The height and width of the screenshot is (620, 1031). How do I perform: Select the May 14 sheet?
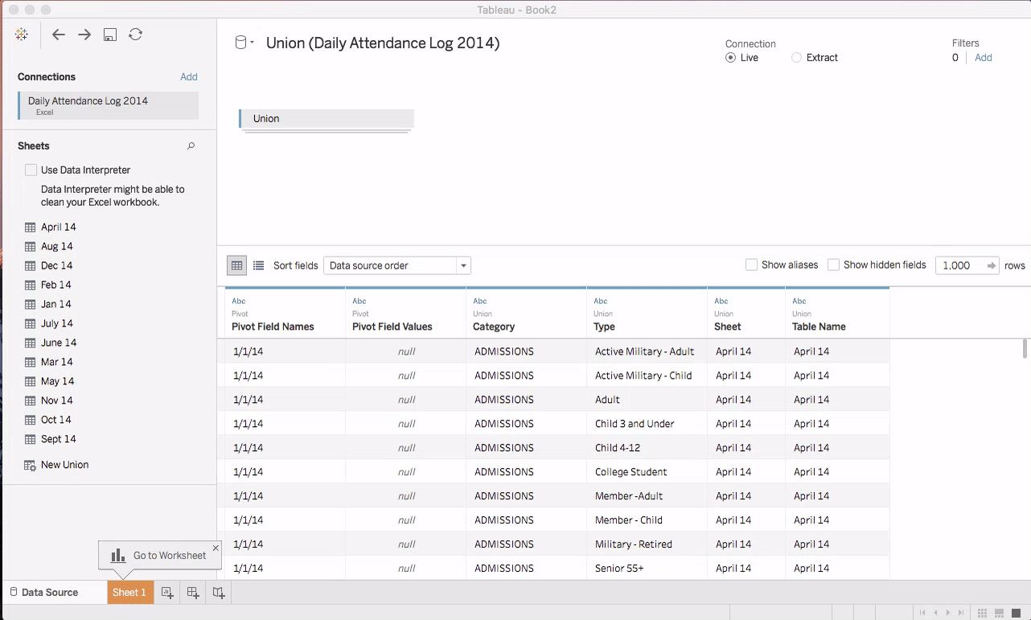[x=58, y=382]
